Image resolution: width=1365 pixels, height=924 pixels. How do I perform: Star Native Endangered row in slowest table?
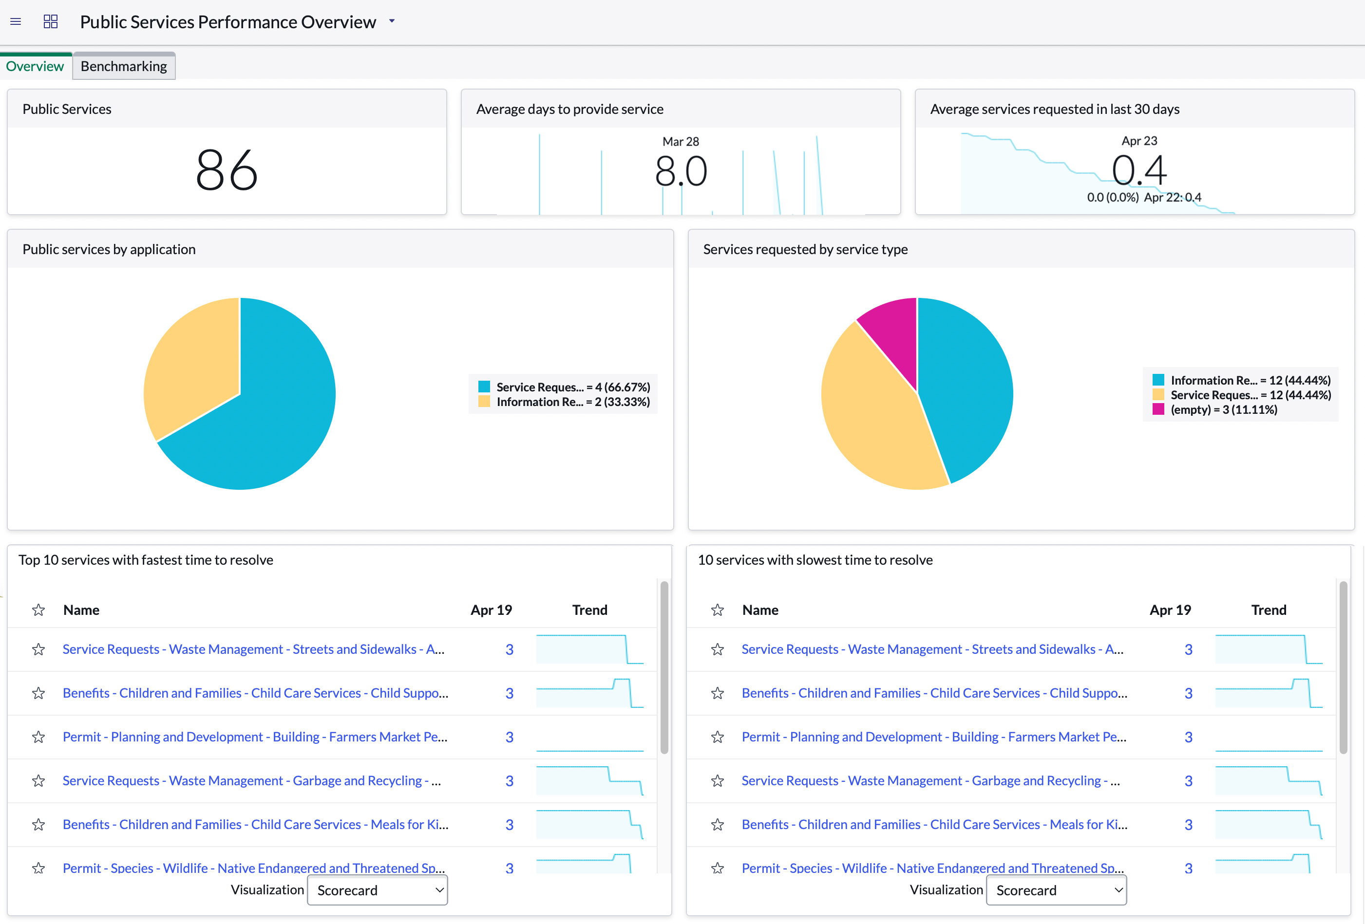pos(718,868)
